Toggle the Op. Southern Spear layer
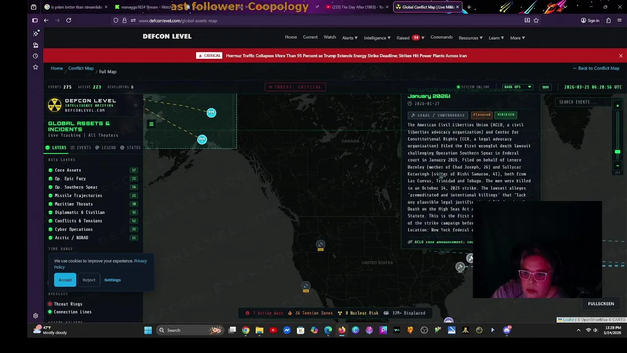Viewport: 627px width, 353px height. (x=92, y=187)
